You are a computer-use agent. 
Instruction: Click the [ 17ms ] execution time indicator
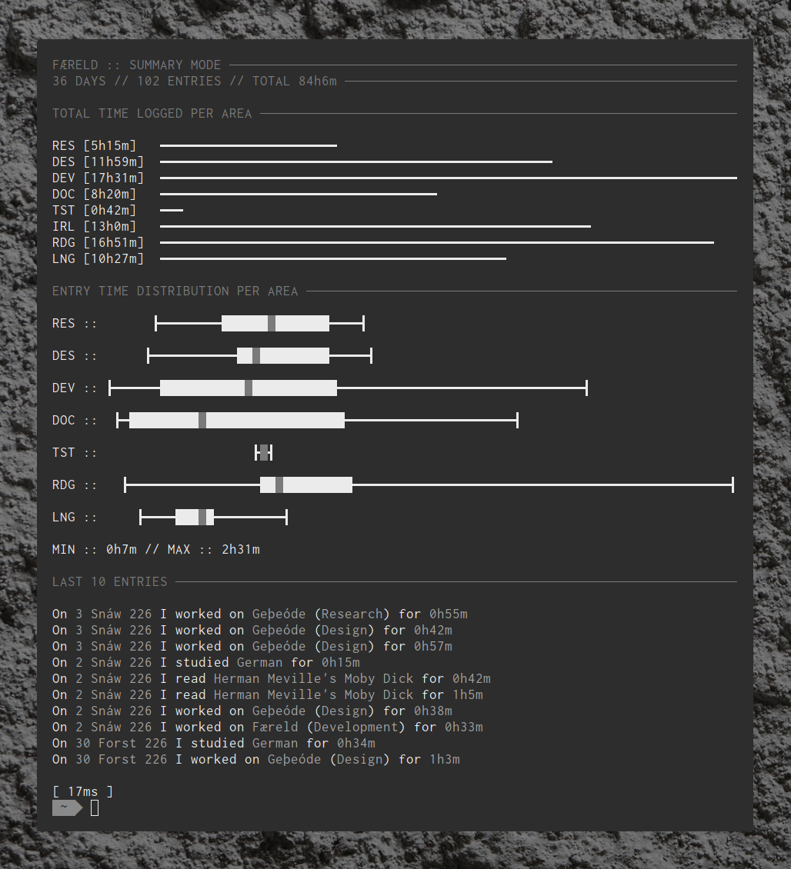pos(81,791)
